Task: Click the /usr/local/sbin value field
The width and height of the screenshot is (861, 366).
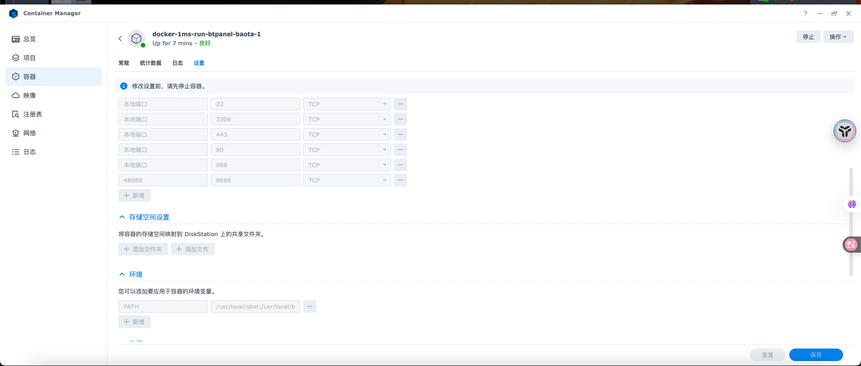Action: pos(256,306)
